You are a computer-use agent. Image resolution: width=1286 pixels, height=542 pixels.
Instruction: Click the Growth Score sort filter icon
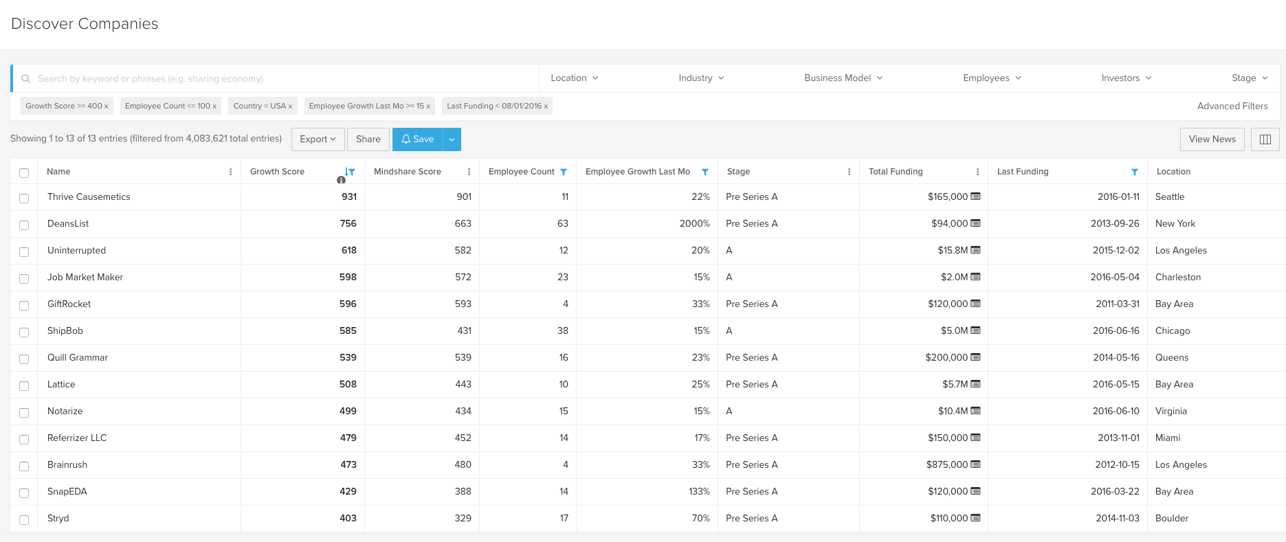coord(351,172)
